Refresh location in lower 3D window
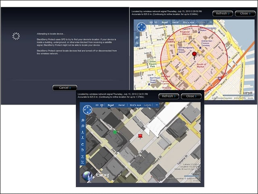Viewport: 258px width, 194px height. pyautogui.click(x=169, y=96)
